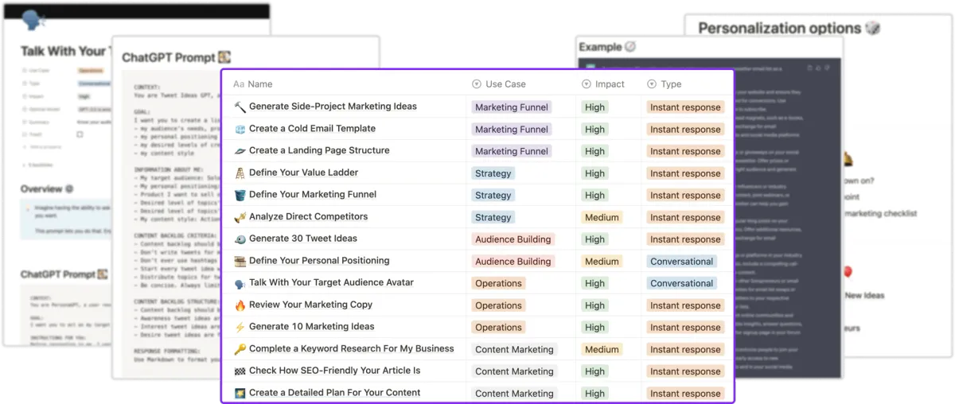Open the Create a Cold Email Template page
The width and height of the screenshot is (955, 404).
tap(312, 129)
